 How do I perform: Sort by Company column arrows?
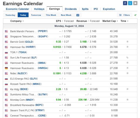pos(23,21)
